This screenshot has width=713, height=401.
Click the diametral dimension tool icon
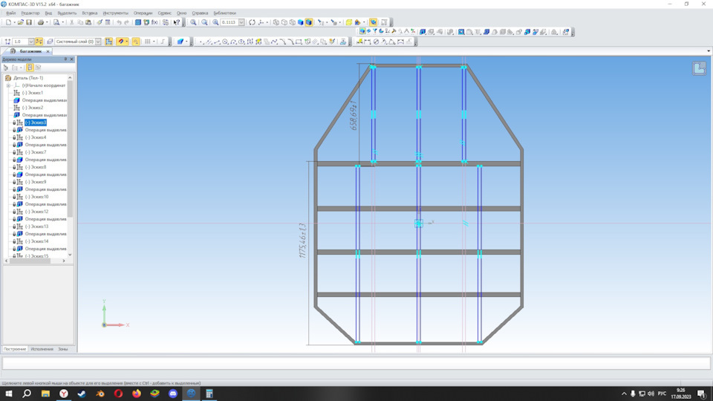pos(376,42)
